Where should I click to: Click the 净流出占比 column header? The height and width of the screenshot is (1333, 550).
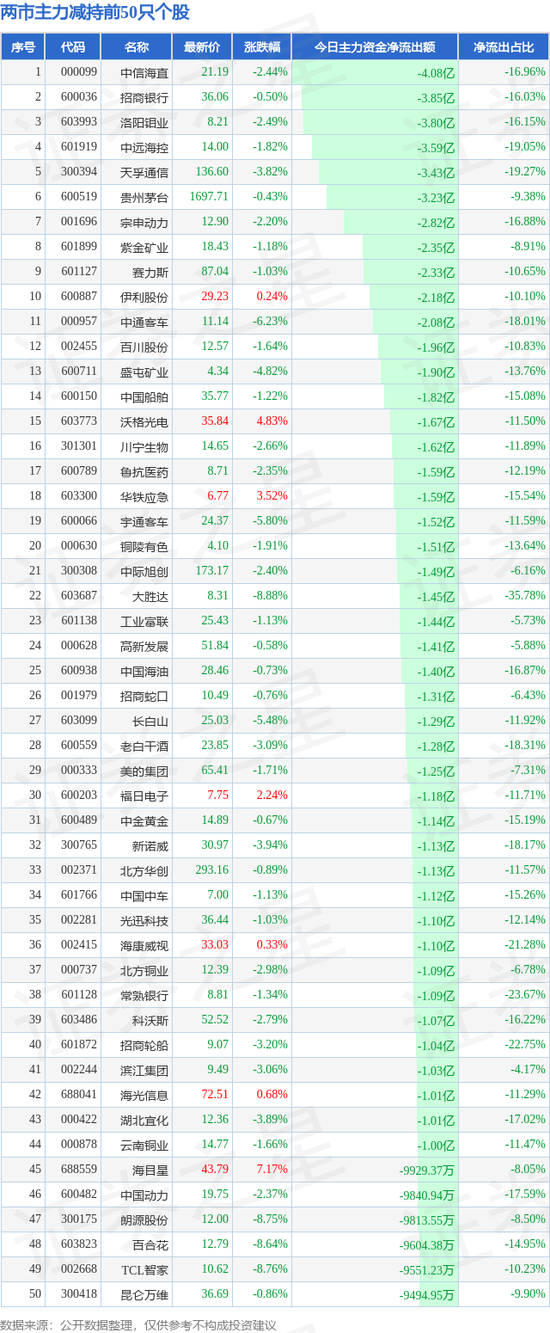click(504, 47)
